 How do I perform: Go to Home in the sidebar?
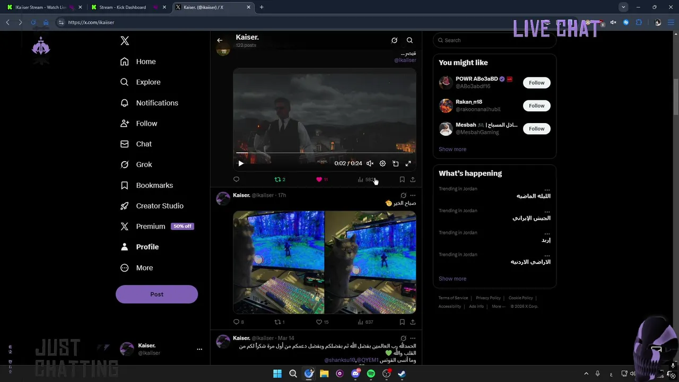(138, 62)
